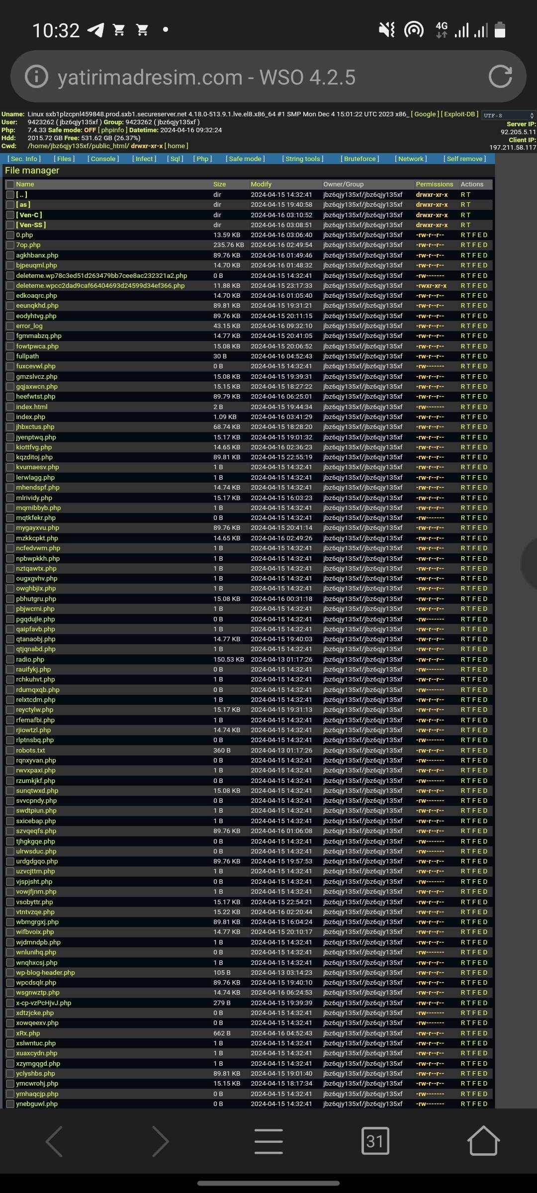Open the tab switcher showing 31 tabs
The height and width of the screenshot is (1193, 537).
tap(375, 1141)
